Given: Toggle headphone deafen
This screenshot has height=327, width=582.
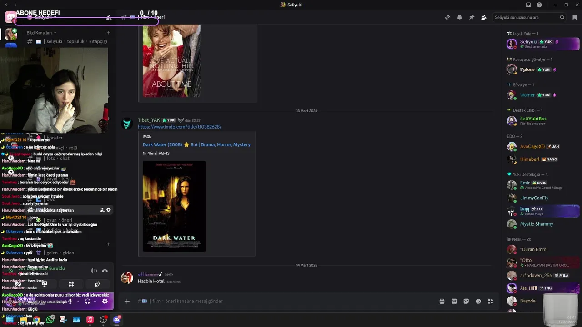Looking at the screenshot, I should tap(87, 302).
